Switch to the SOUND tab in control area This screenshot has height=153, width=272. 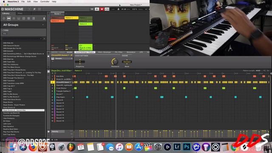coord(70,52)
